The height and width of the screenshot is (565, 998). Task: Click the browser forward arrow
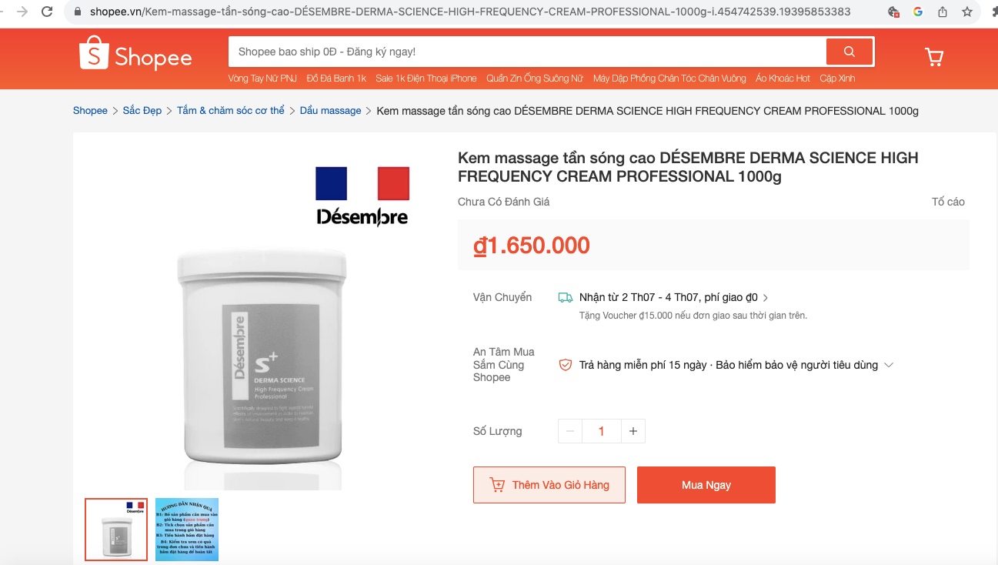coord(22,12)
